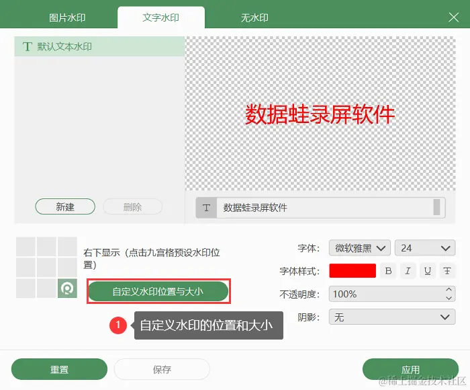Open the 微软雅黑 font dropdown
This screenshot has height=390, width=470.
coord(359,248)
